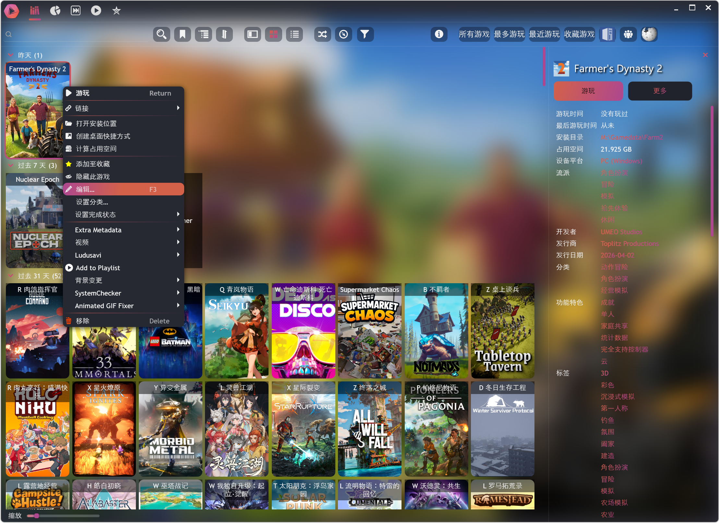Click the magnifier search toolbar button
The height and width of the screenshot is (523, 719).
(162, 34)
